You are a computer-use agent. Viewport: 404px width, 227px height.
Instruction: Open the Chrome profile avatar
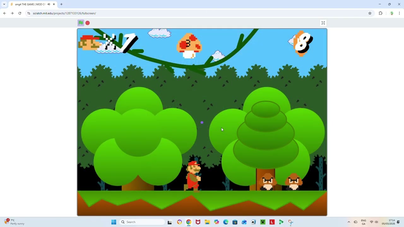click(392, 13)
